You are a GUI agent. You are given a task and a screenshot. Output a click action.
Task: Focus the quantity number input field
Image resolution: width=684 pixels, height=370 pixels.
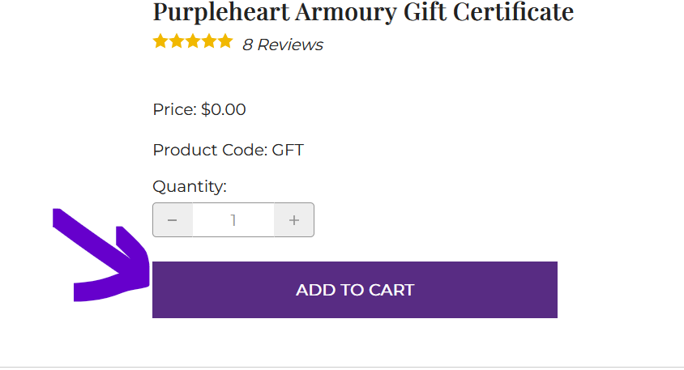coord(233,220)
